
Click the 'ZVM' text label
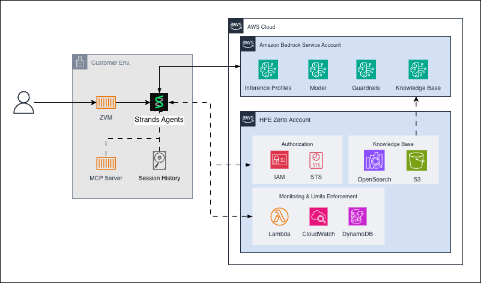106,118
